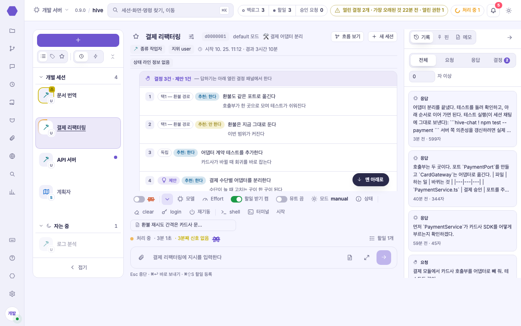
Task: Open the settings gear in left rail
Action: (12, 294)
